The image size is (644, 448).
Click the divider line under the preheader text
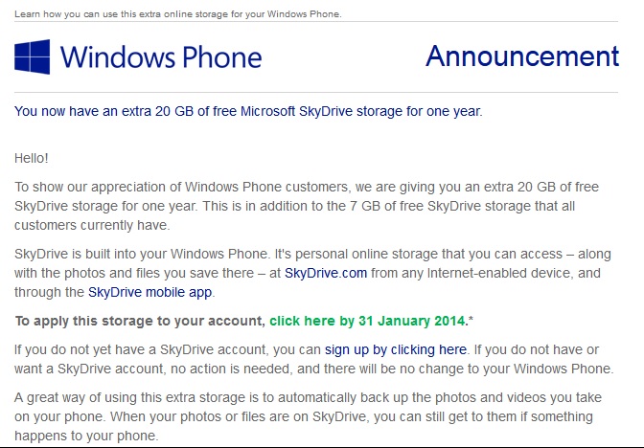[316, 22]
